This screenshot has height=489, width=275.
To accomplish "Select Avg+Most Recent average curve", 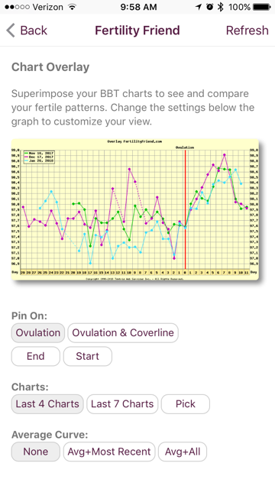I will pos(109,452).
